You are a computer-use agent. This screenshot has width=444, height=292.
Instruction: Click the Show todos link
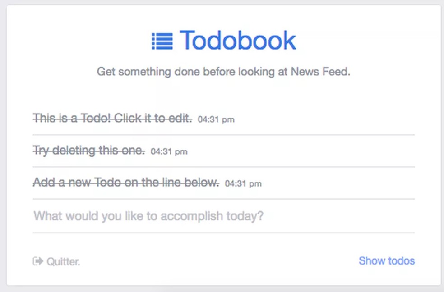[387, 261]
